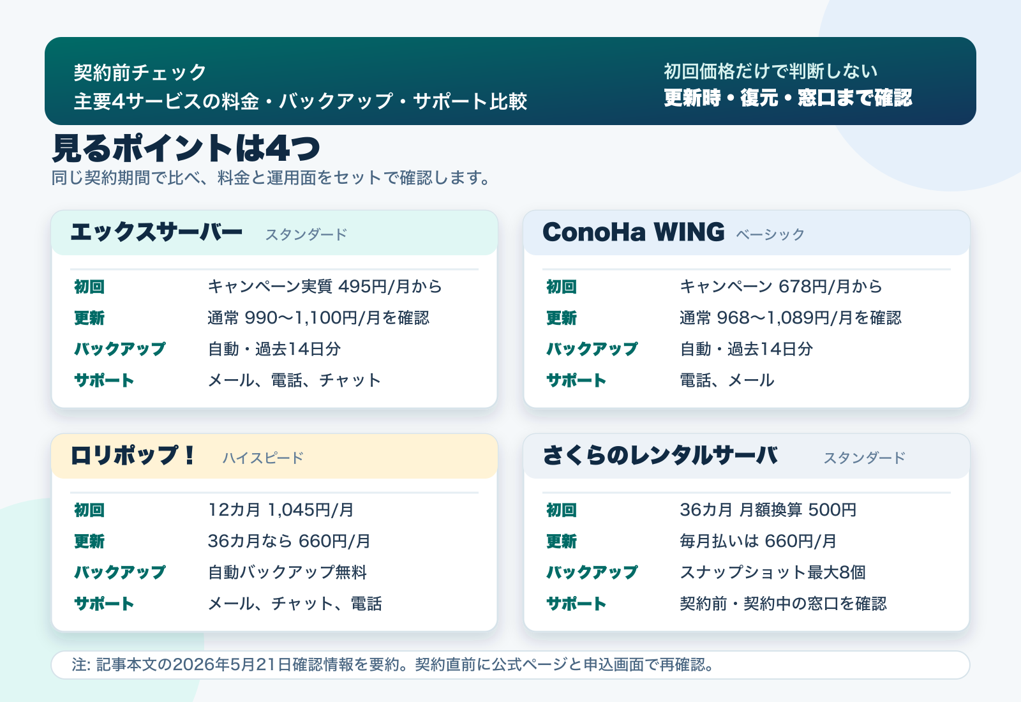Viewport: 1021px width, 702px height.
Task: Click the '見るポイントは4つ' heading
Action: coord(186,148)
